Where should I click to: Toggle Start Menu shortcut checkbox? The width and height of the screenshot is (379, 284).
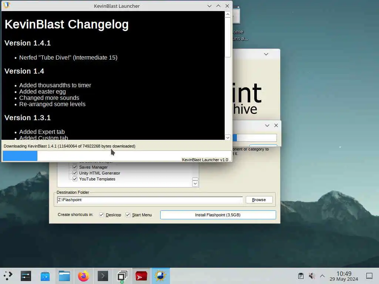click(x=128, y=215)
